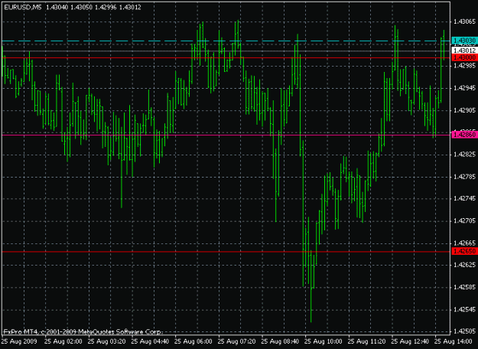Select the cyan 1.43030 price label
The image size is (478, 349).
(x=464, y=41)
